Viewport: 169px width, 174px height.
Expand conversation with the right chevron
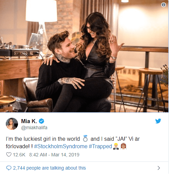(159, 168)
